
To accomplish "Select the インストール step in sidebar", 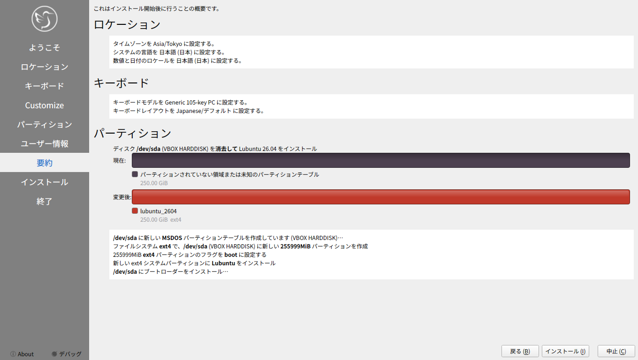I will pos(45,182).
